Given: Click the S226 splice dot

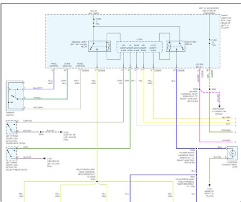Looking at the screenshot, I should click(x=209, y=89).
